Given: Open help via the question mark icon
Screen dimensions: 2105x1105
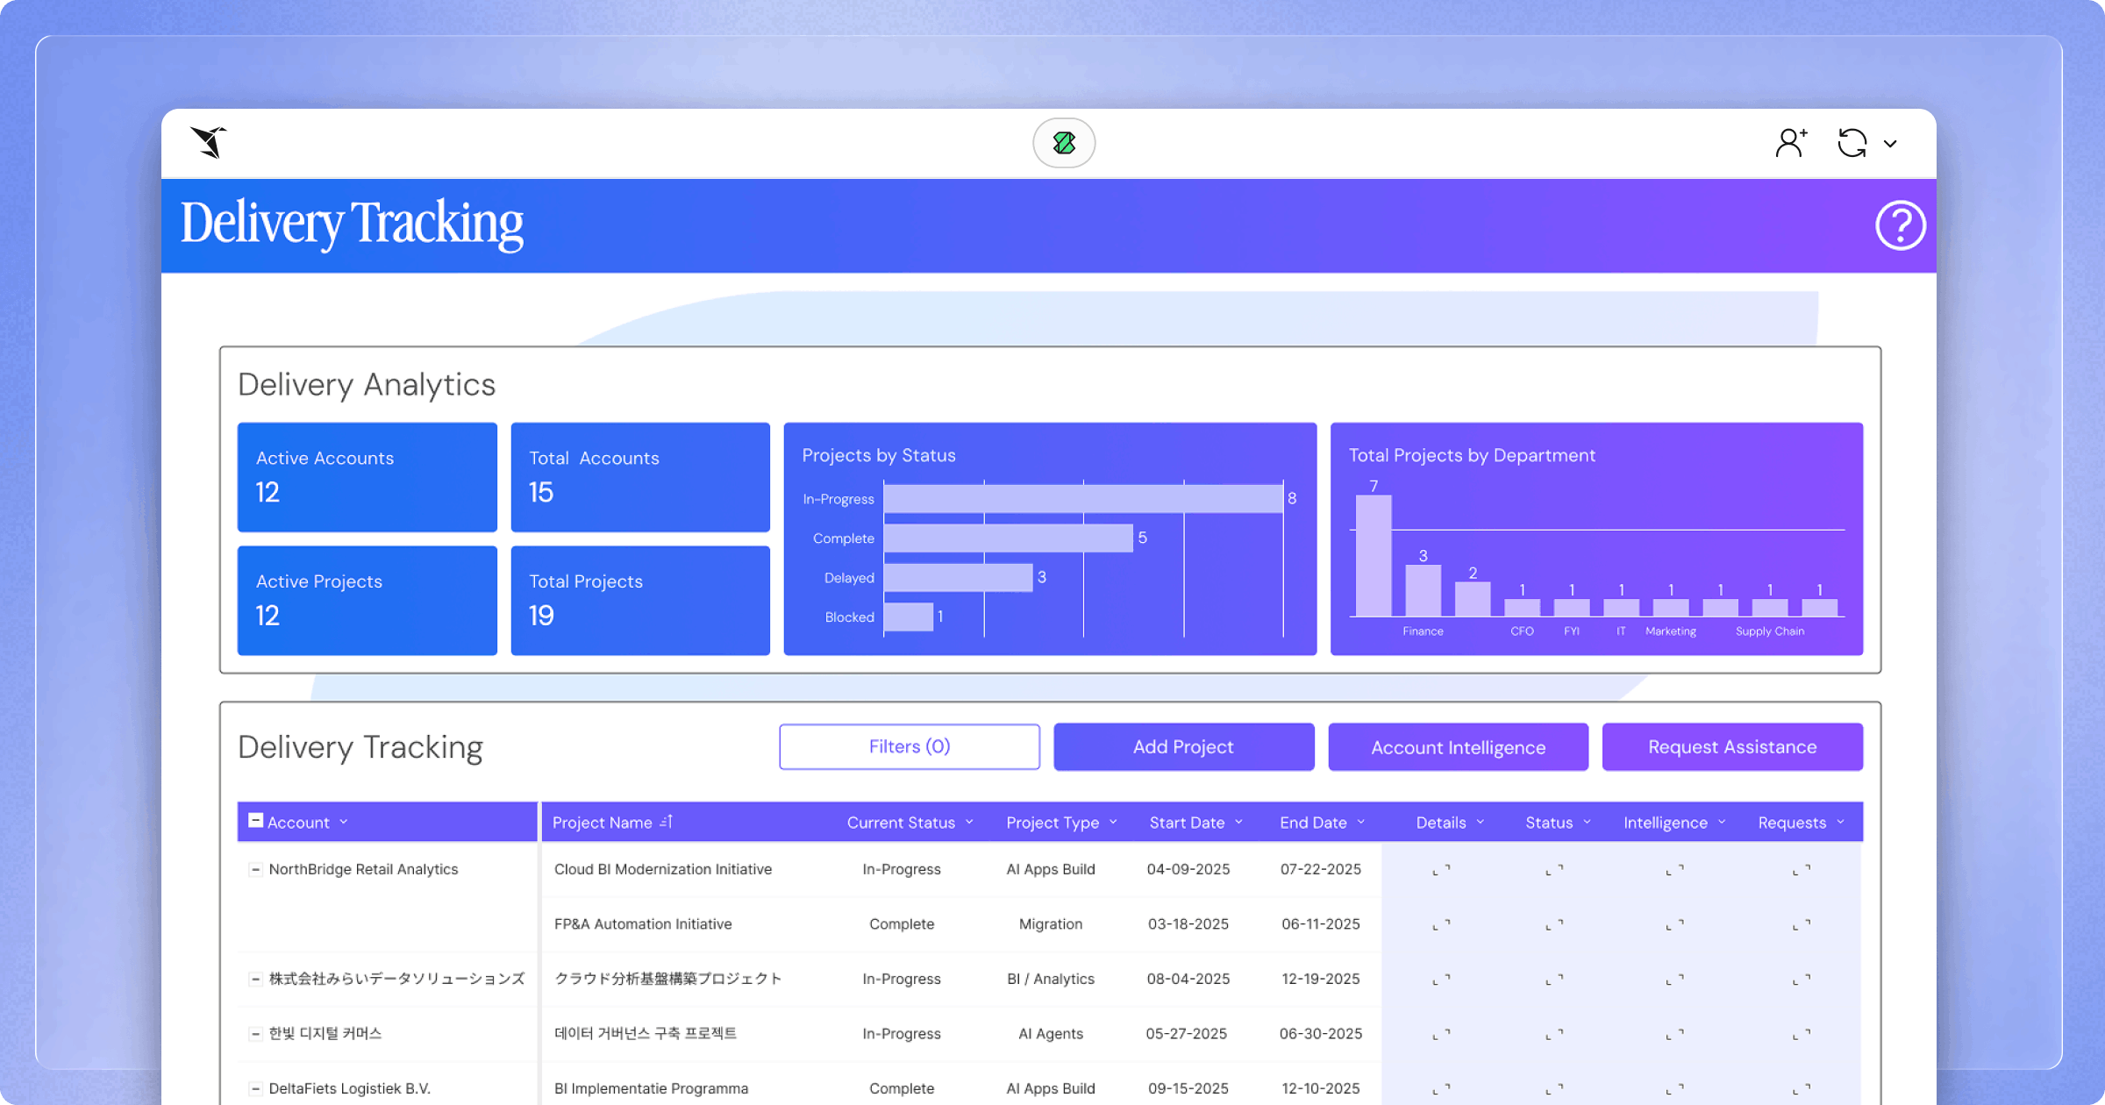Looking at the screenshot, I should click(1900, 226).
